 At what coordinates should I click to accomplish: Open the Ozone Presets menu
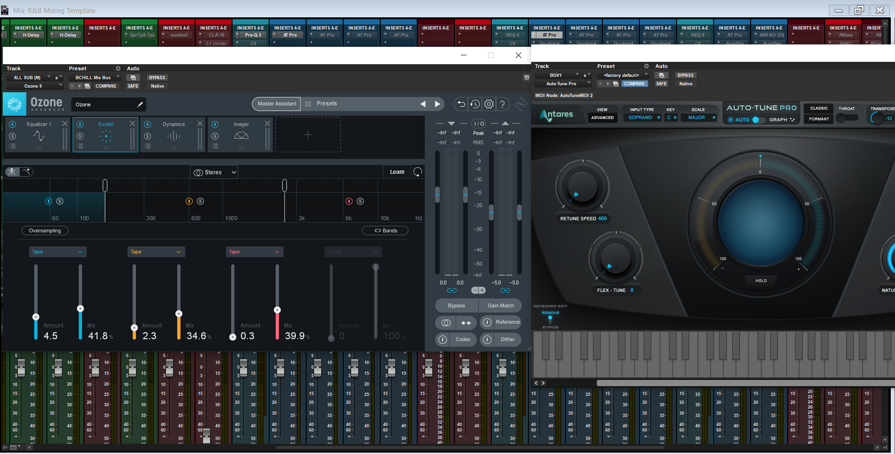point(326,104)
